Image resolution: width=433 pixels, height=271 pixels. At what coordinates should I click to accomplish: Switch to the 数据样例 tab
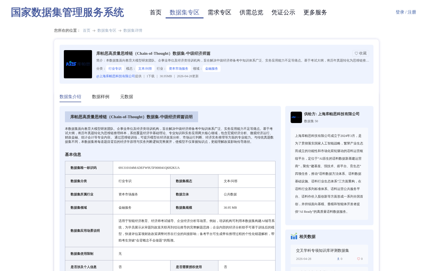click(x=101, y=97)
